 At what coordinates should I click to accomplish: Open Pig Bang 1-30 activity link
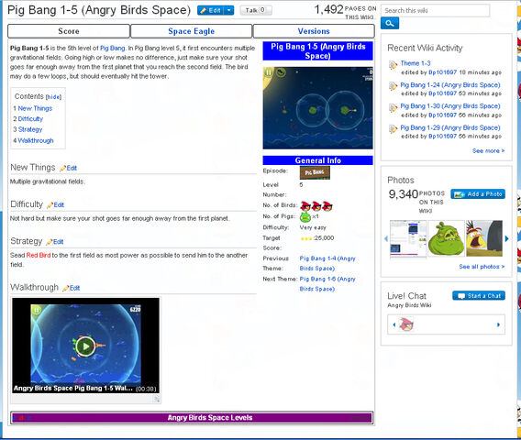[x=450, y=106]
